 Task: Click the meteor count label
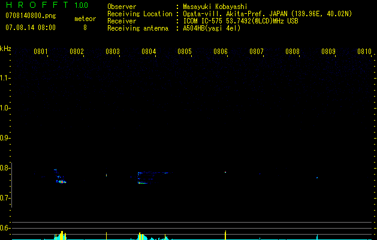[x=85, y=19]
